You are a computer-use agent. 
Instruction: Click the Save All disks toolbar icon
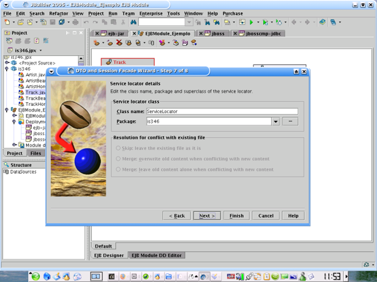[61, 22]
